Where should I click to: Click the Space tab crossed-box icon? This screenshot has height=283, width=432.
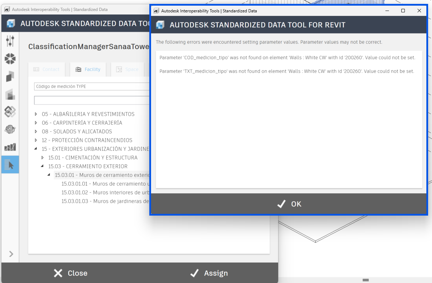(119, 70)
